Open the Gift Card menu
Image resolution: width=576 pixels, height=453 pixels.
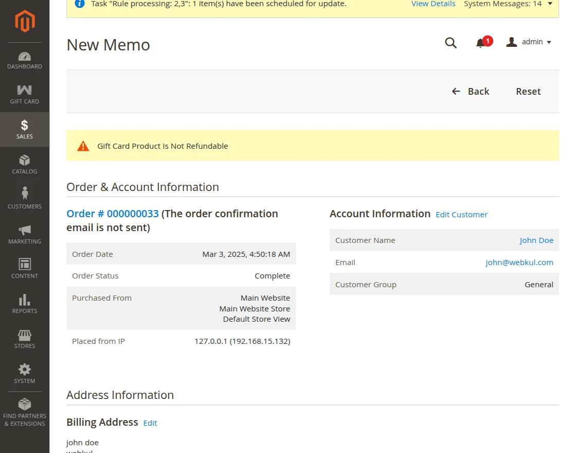(x=25, y=95)
